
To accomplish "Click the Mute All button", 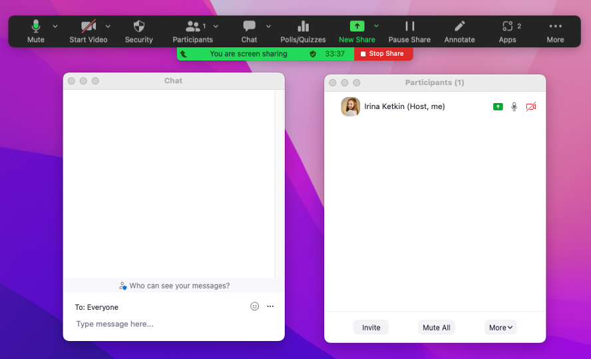I will (x=437, y=327).
